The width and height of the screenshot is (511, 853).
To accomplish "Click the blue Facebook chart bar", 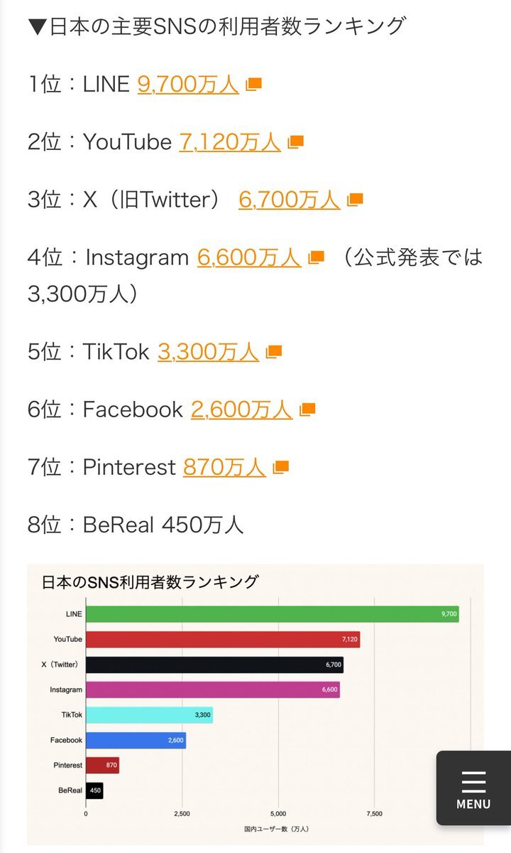I will coord(136,741).
